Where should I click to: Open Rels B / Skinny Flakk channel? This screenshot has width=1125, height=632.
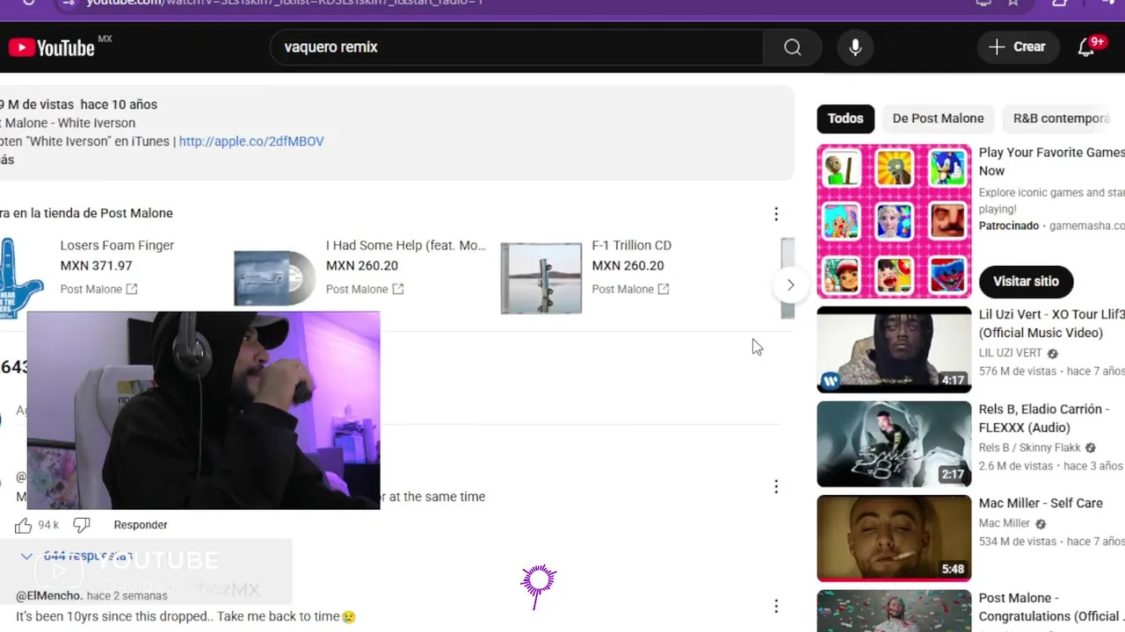(1029, 449)
